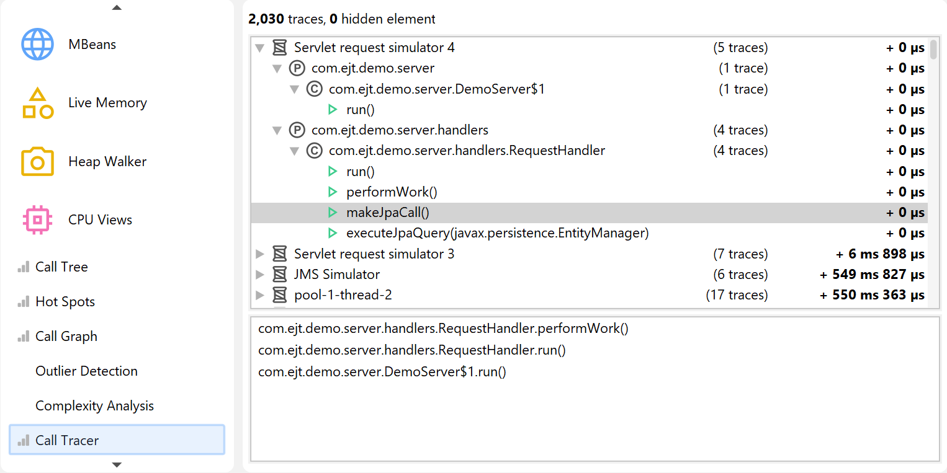947x473 pixels.
Task: Switch to the Hot Spots view
Action: pos(65,301)
